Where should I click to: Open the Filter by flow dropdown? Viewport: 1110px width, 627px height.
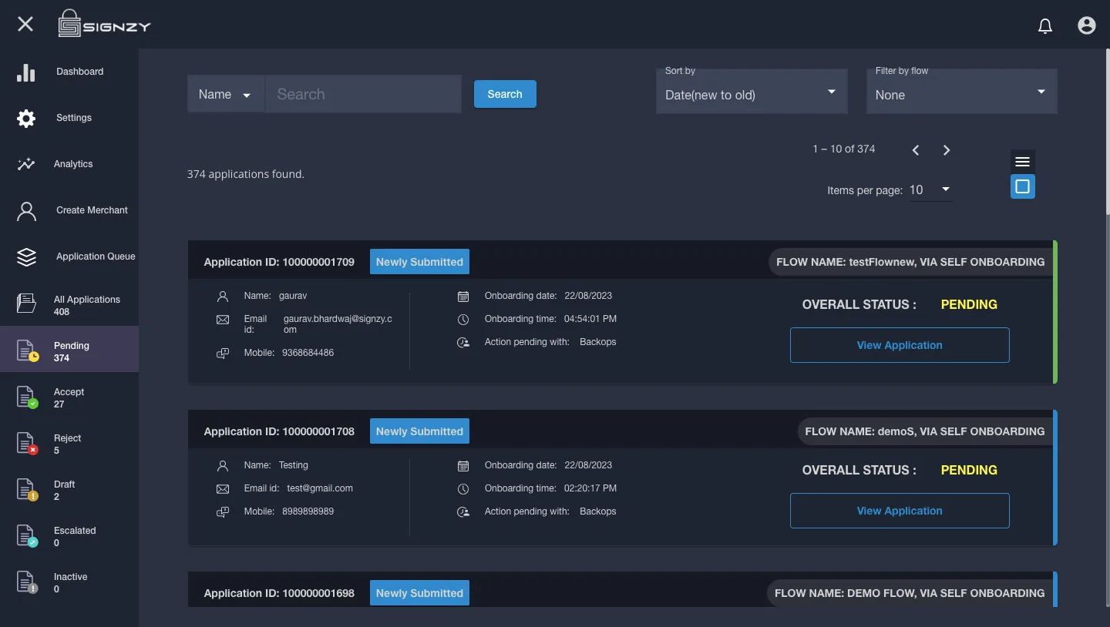point(962,91)
